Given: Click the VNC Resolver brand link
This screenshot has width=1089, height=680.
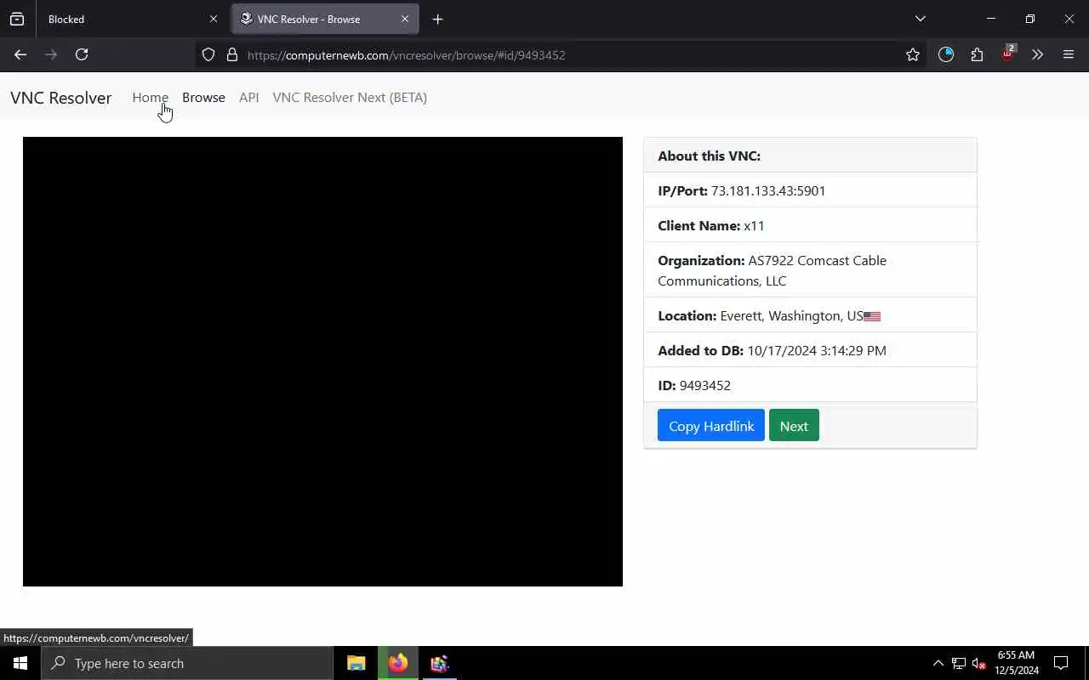Looking at the screenshot, I should pos(60,98).
